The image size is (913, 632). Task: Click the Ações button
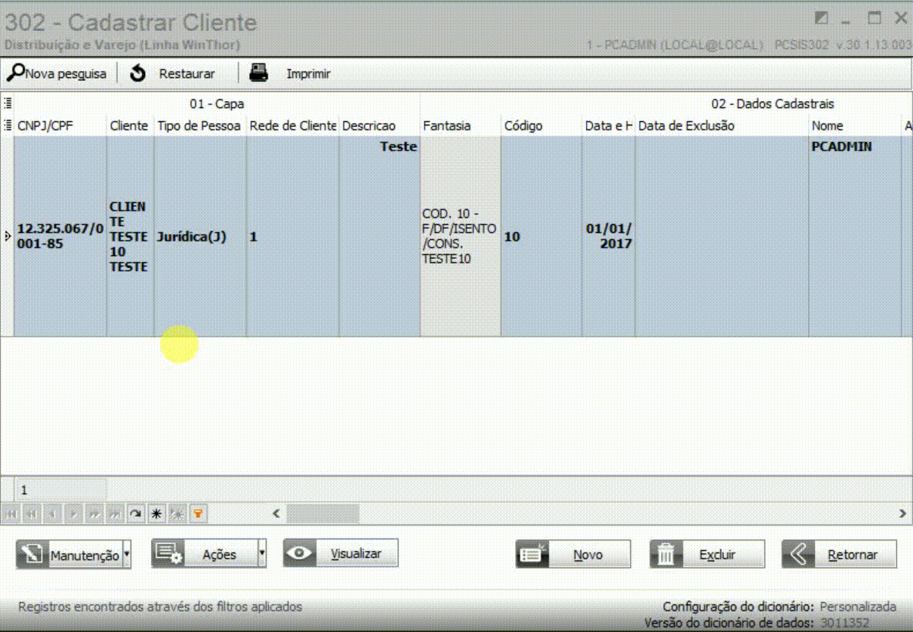click(x=204, y=554)
